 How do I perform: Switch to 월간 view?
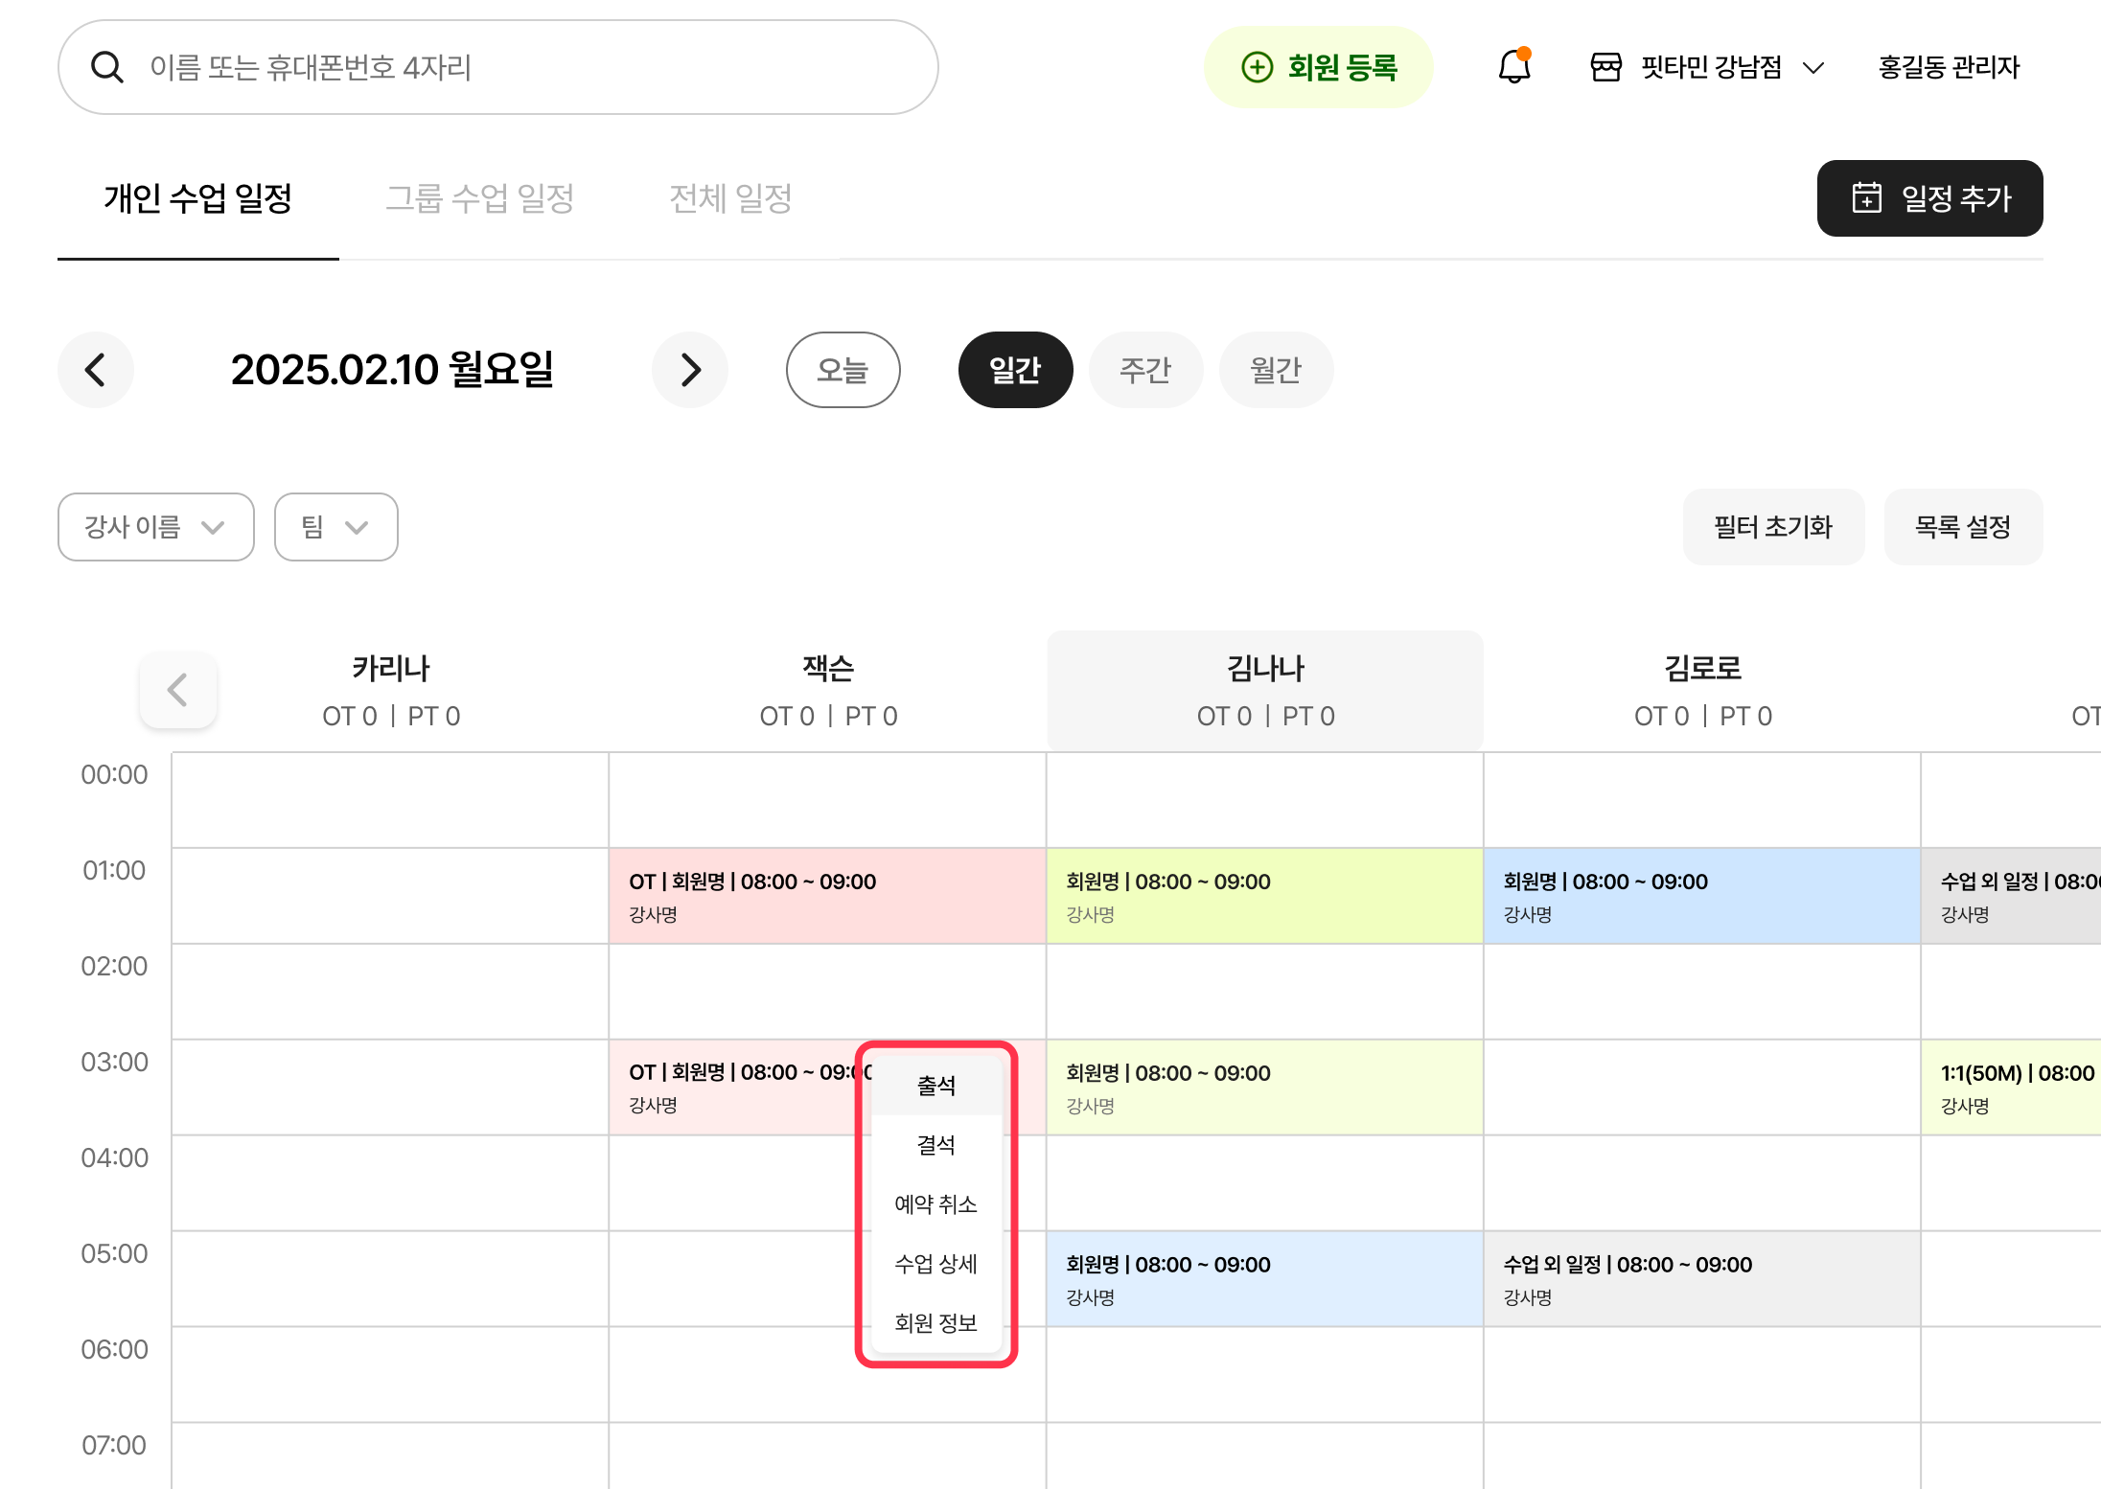[1276, 370]
